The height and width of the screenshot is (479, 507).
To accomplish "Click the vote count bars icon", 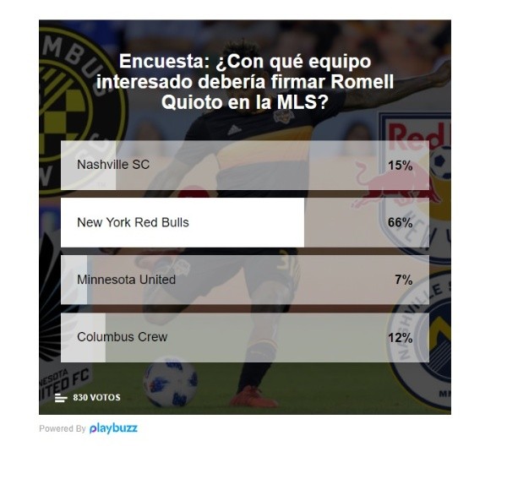I will click(61, 398).
